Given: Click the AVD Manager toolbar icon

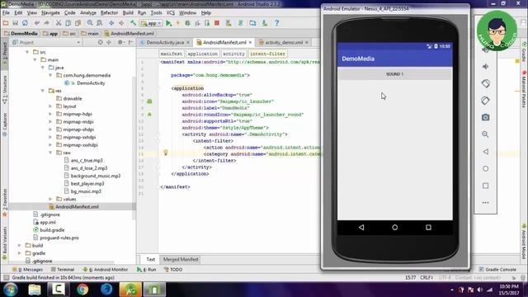Looking at the screenshot, I should tap(229, 23).
